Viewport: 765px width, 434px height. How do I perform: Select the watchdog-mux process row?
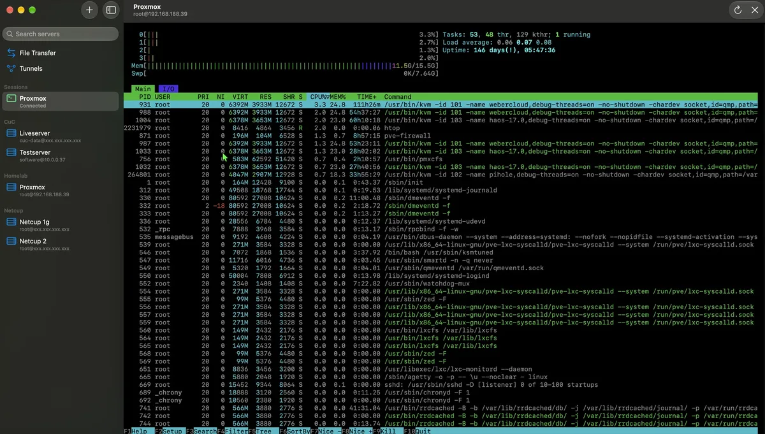pyautogui.click(x=441, y=284)
